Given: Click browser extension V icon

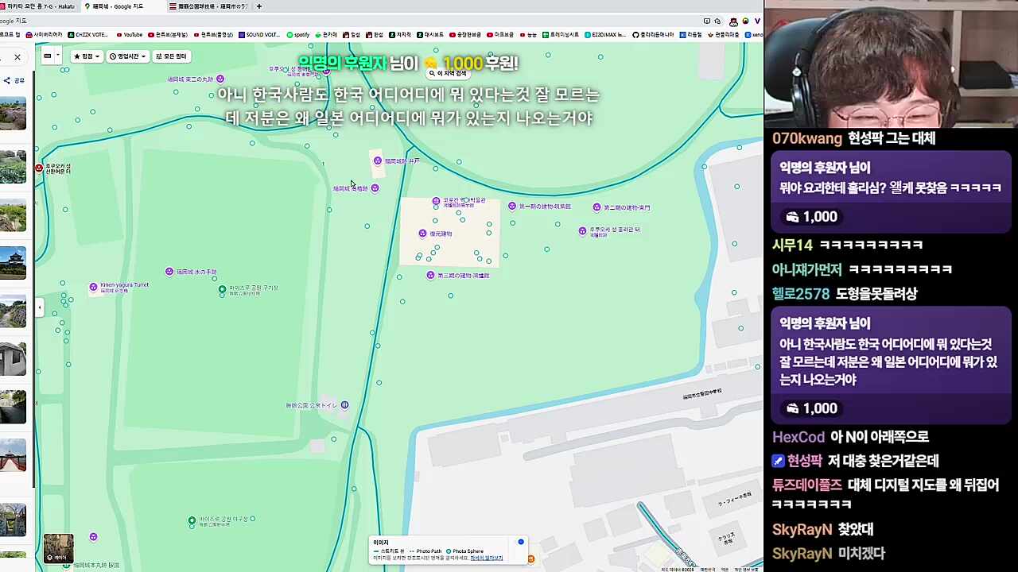Looking at the screenshot, I should click(x=757, y=21).
